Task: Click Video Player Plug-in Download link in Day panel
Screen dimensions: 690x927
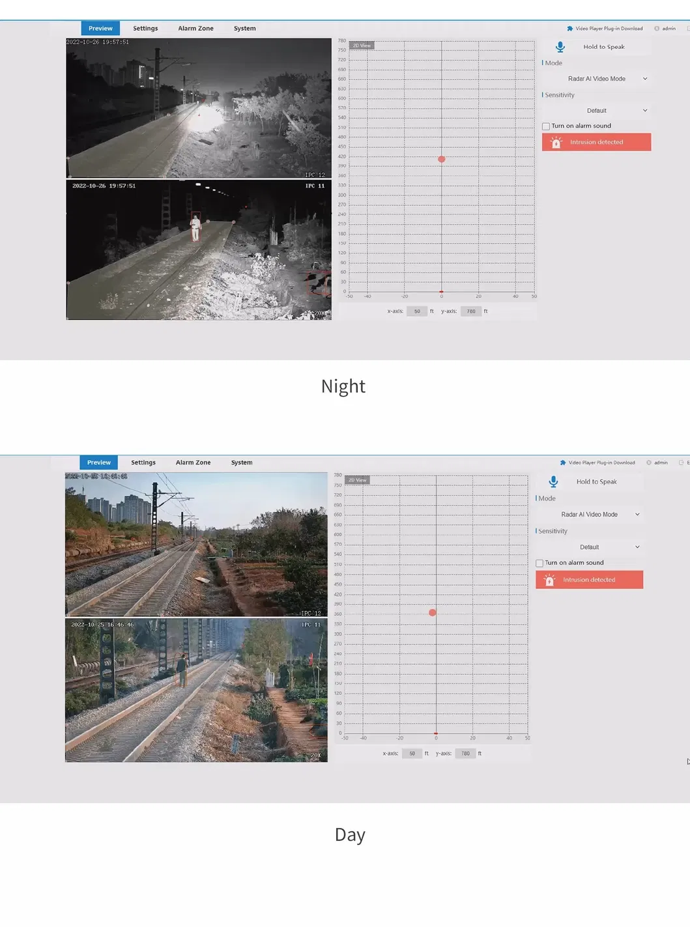Action: click(x=601, y=463)
